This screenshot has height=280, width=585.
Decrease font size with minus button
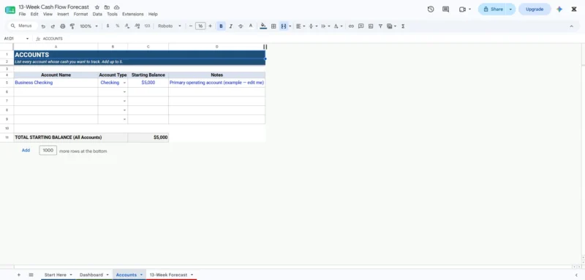point(191,26)
